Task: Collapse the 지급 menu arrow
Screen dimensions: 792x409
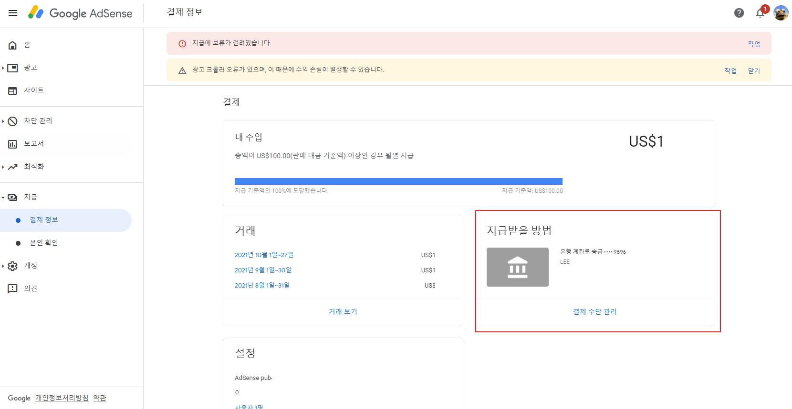Action: pos(3,197)
